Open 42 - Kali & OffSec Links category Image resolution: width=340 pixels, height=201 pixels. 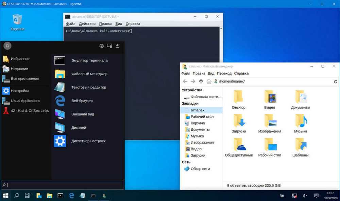point(30,111)
